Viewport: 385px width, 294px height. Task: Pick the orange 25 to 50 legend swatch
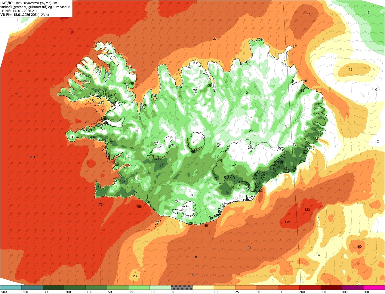pos(246,287)
